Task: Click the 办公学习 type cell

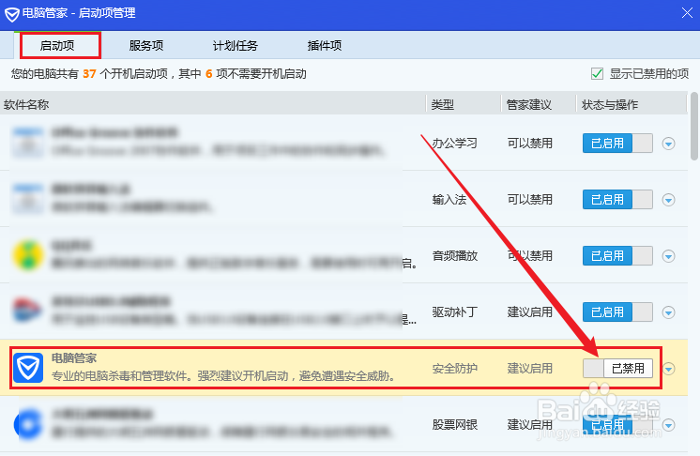Action: (x=454, y=144)
